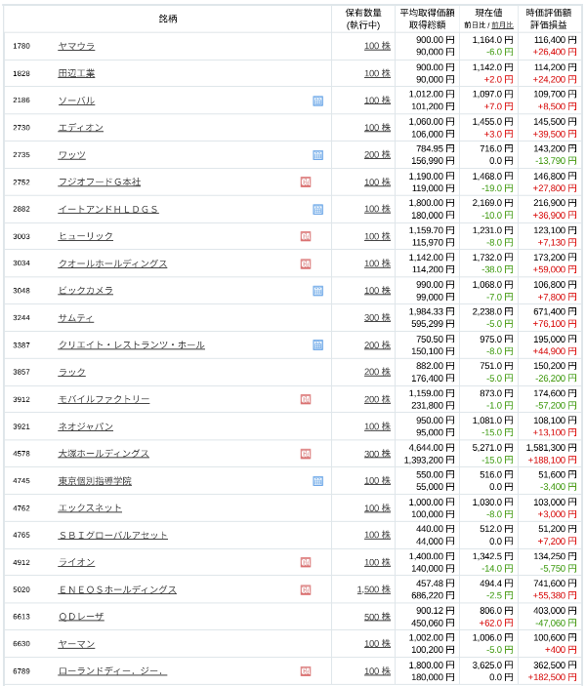
Task: Click the red CA icon for フジオフードG本社
Action: [306, 182]
